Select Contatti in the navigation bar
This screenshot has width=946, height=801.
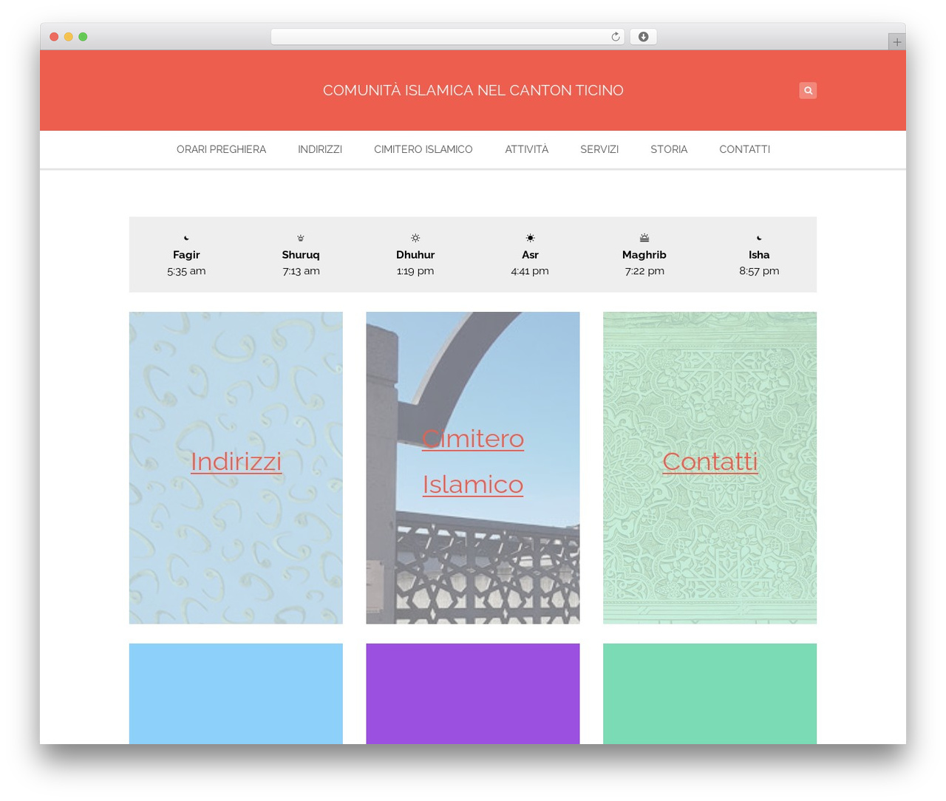pos(745,149)
